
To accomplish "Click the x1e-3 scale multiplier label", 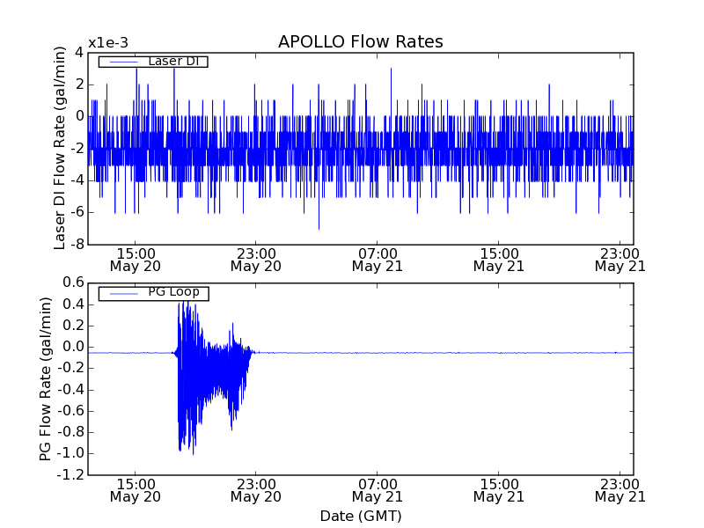I will [108, 43].
